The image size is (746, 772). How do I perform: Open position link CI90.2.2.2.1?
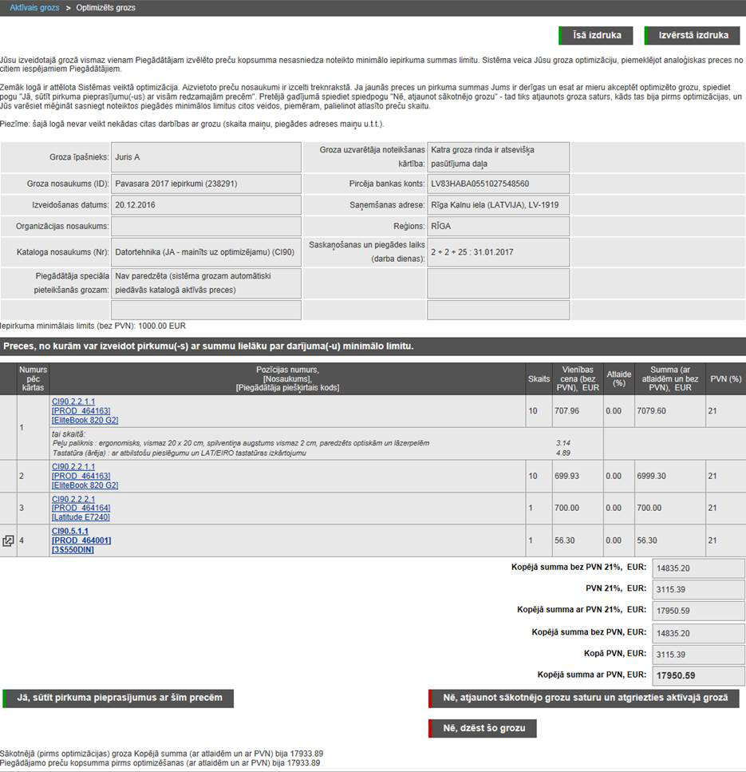tap(73, 498)
